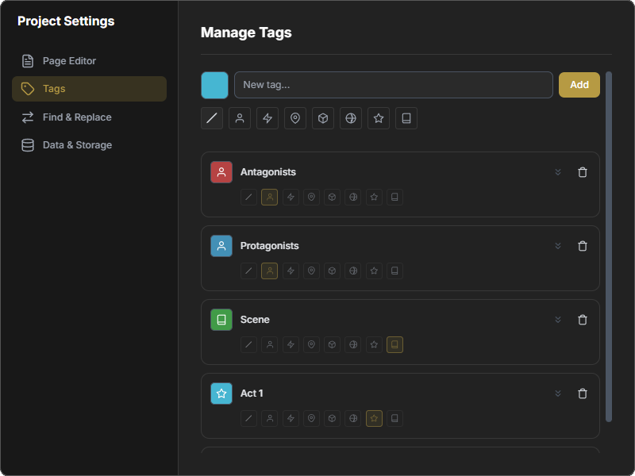Expand the Scene tag with its chevron
The height and width of the screenshot is (476, 635).
pyautogui.click(x=558, y=320)
